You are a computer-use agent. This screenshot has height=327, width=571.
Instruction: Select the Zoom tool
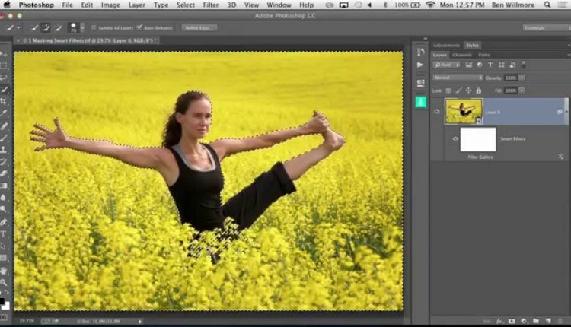point(4,282)
